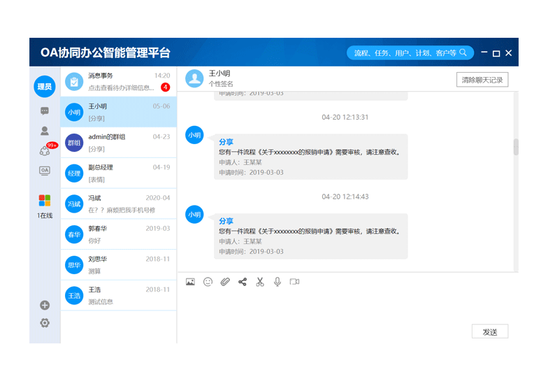Click the 清除聊天记录 button
541x377 pixels.
pyautogui.click(x=482, y=80)
